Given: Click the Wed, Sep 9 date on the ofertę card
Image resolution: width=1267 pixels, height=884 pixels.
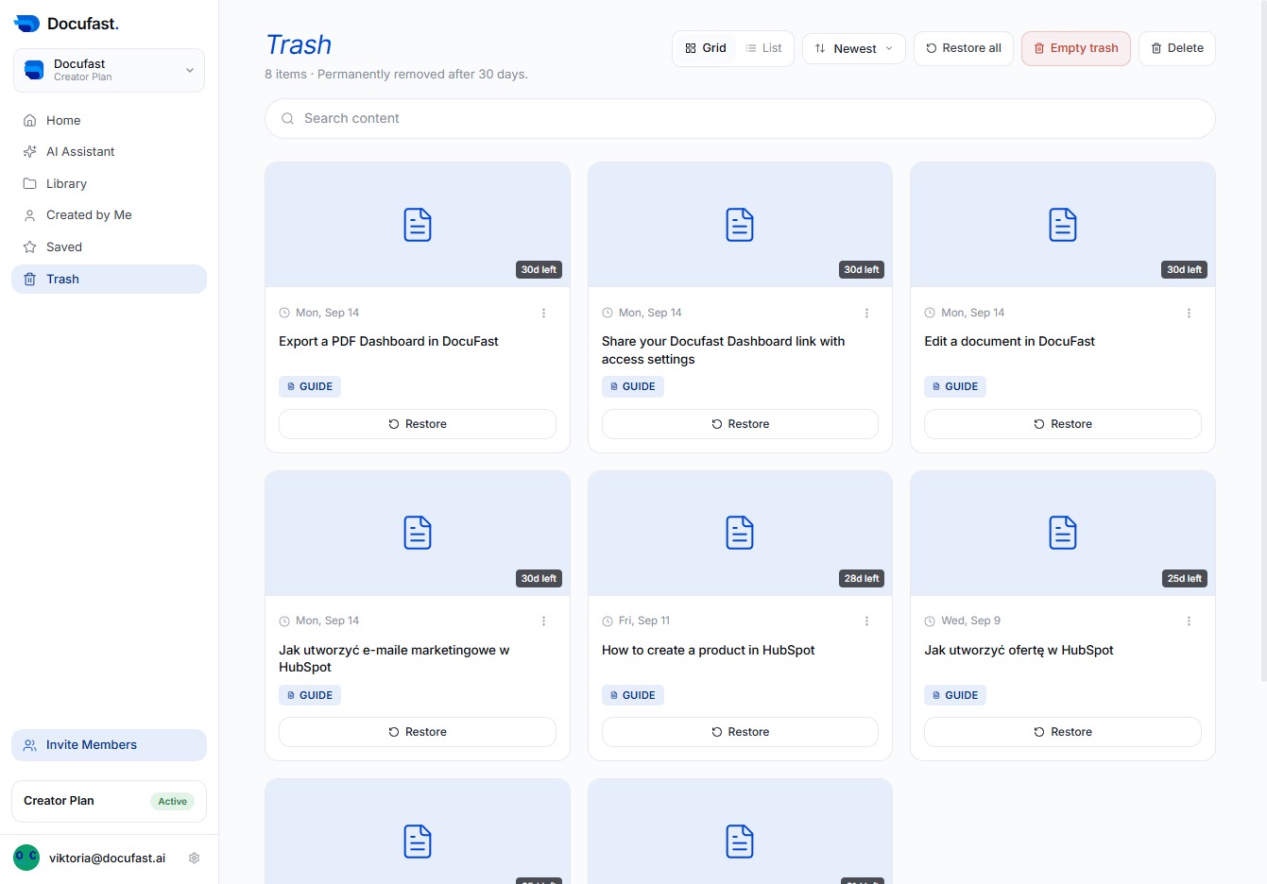Looking at the screenshot, I should pyautogui.click(x=970, y=620).
